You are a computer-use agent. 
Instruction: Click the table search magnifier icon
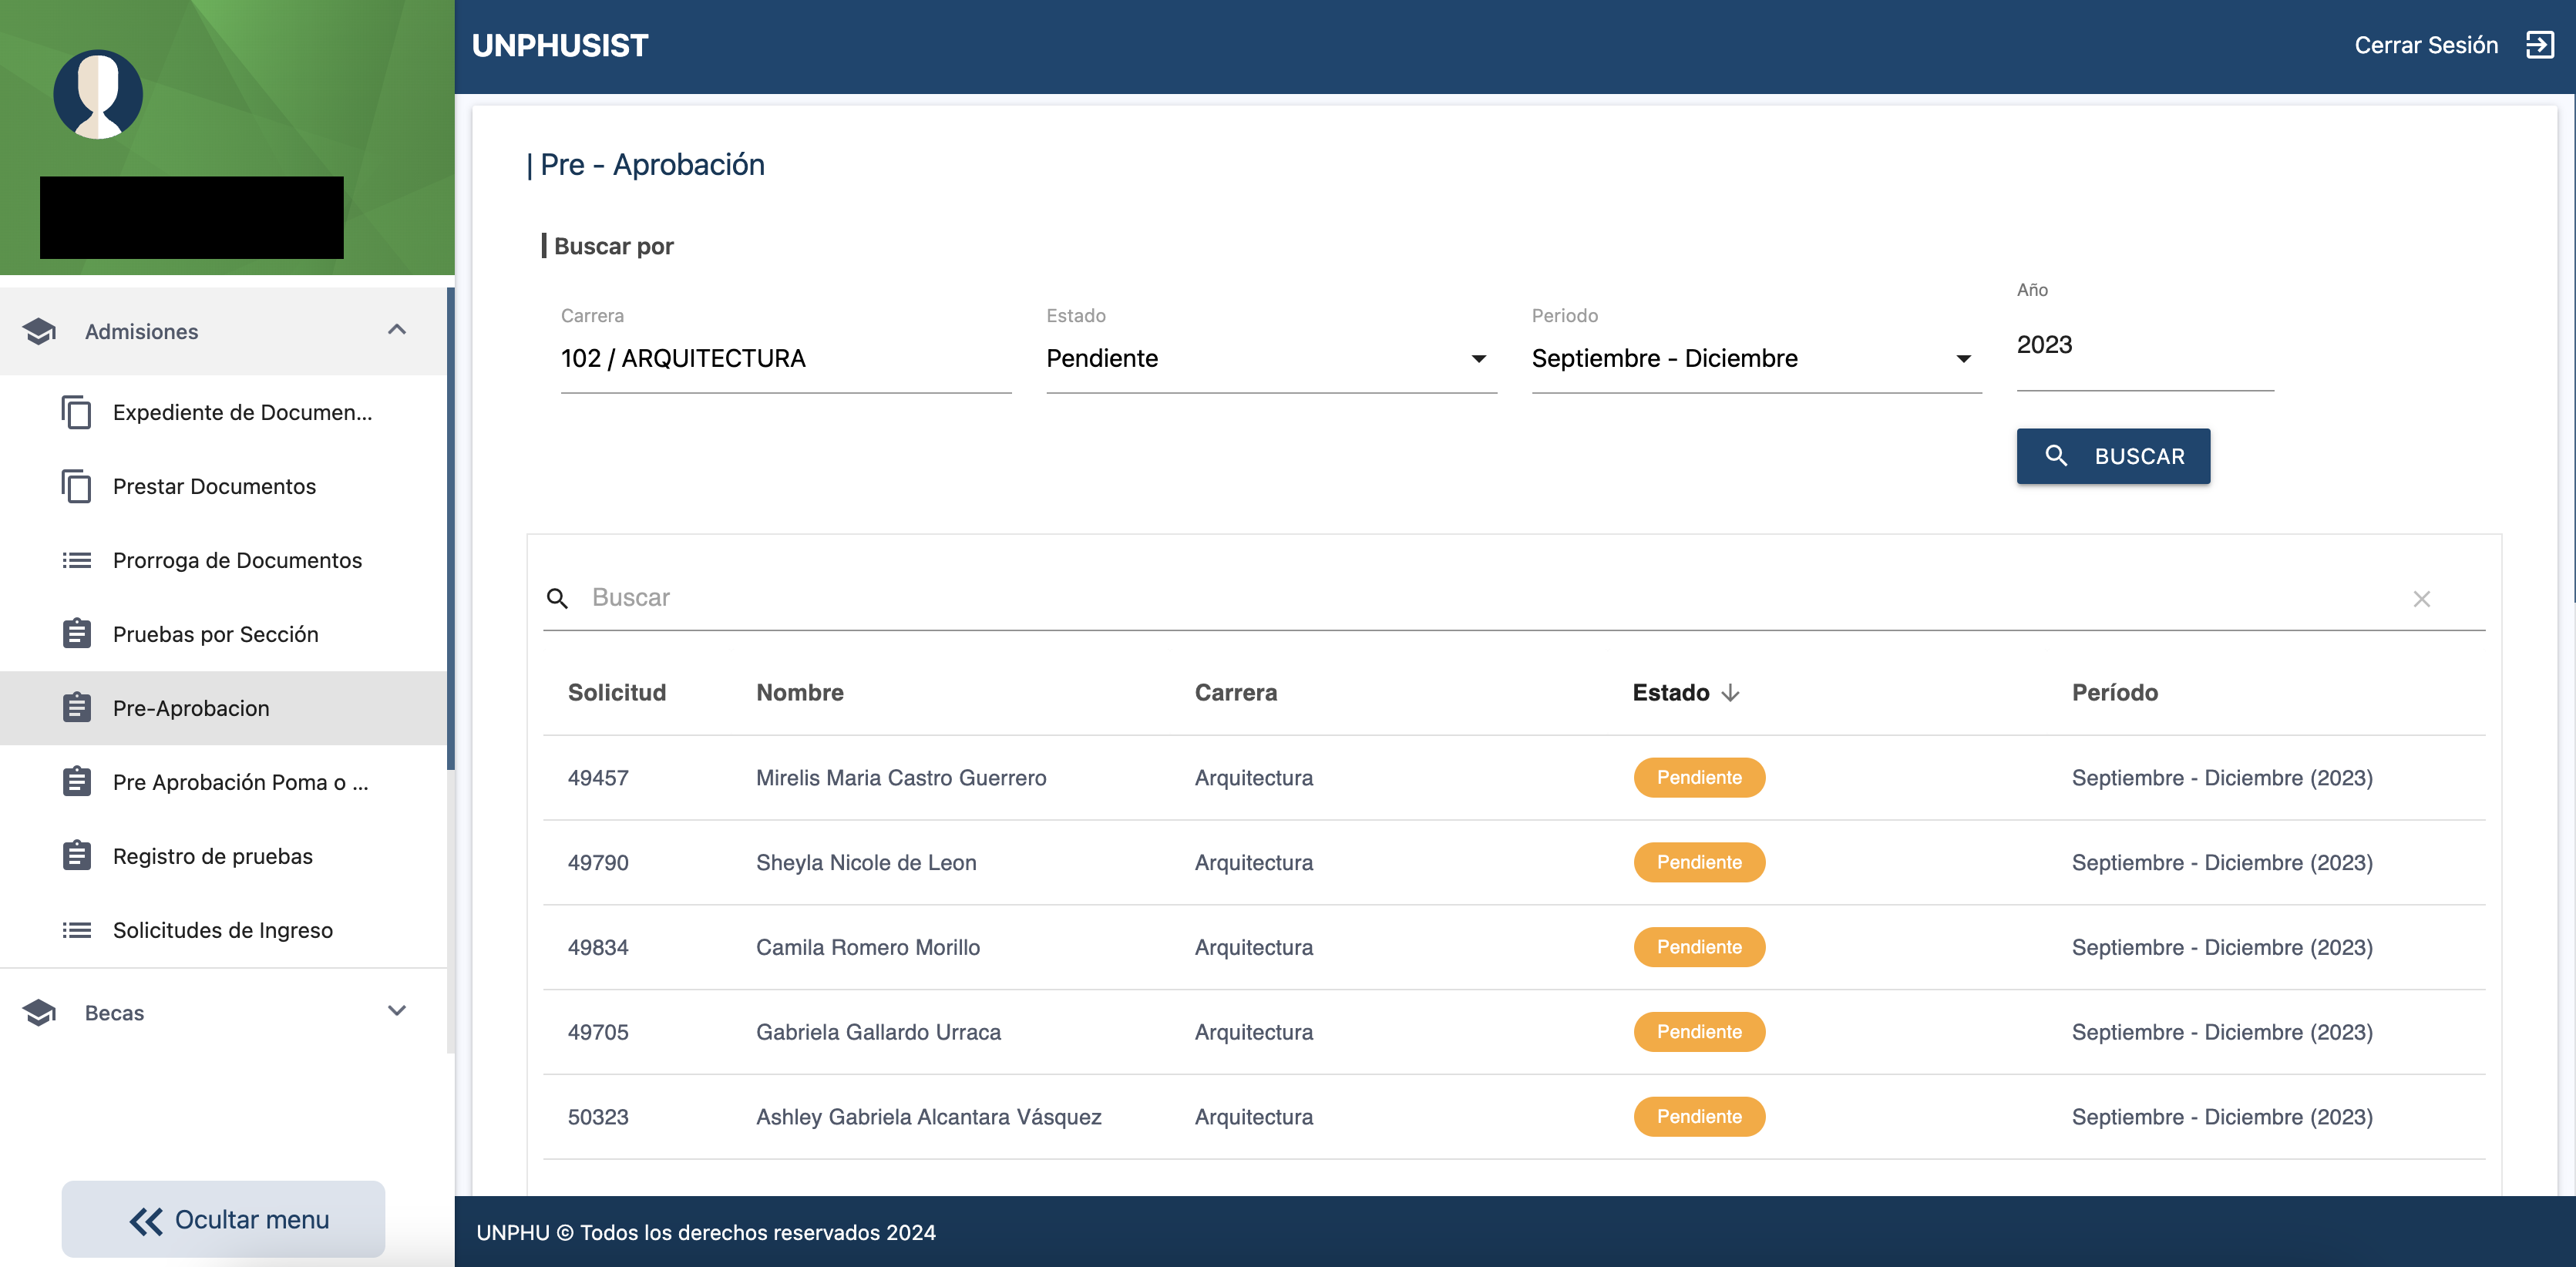coord(557,598)
